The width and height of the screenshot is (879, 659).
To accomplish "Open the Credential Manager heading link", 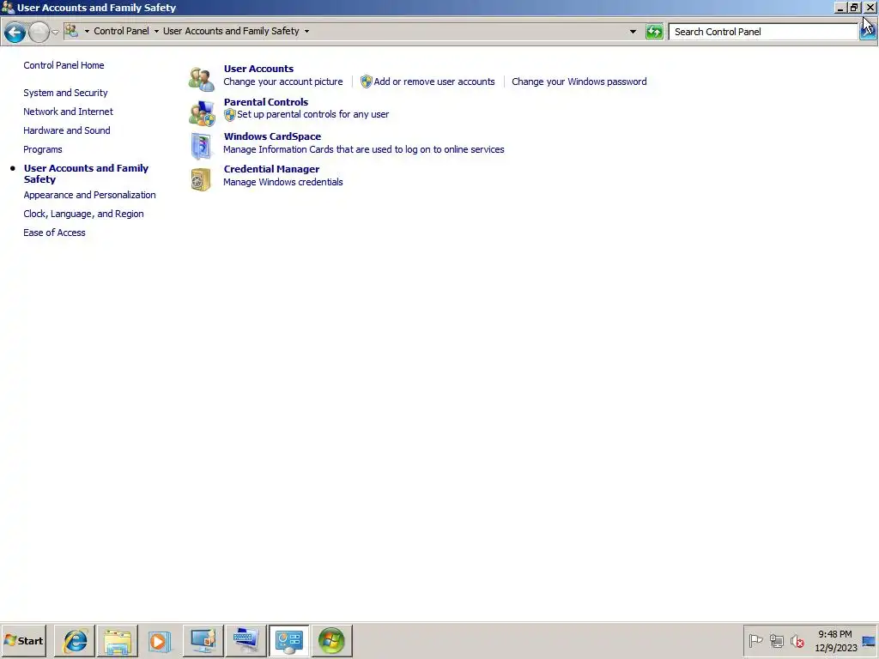I will (x=271, y=169).
